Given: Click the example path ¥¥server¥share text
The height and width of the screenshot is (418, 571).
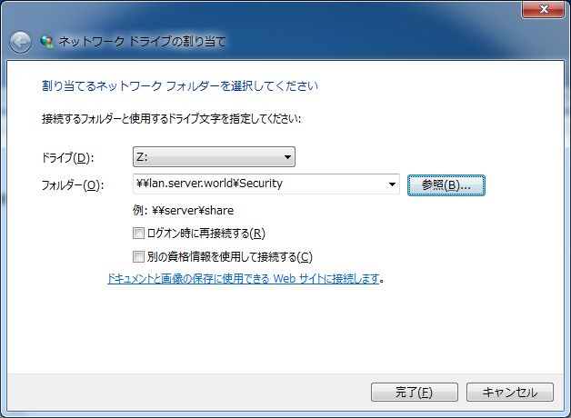Looking at the screenshot, I should click(193, 210).
